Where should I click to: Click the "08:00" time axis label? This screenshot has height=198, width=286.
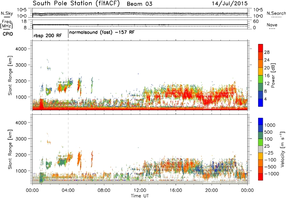coord(104,190)
